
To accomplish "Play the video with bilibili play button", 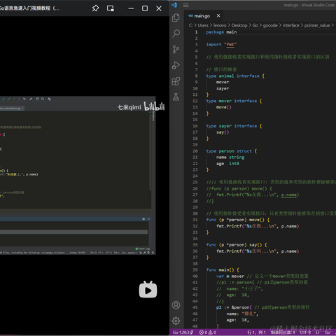I will coord(148,290).
